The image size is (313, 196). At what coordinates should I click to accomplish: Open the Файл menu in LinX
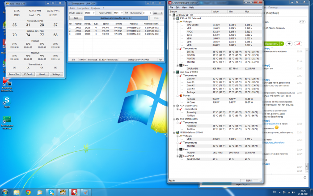(72, 8)
